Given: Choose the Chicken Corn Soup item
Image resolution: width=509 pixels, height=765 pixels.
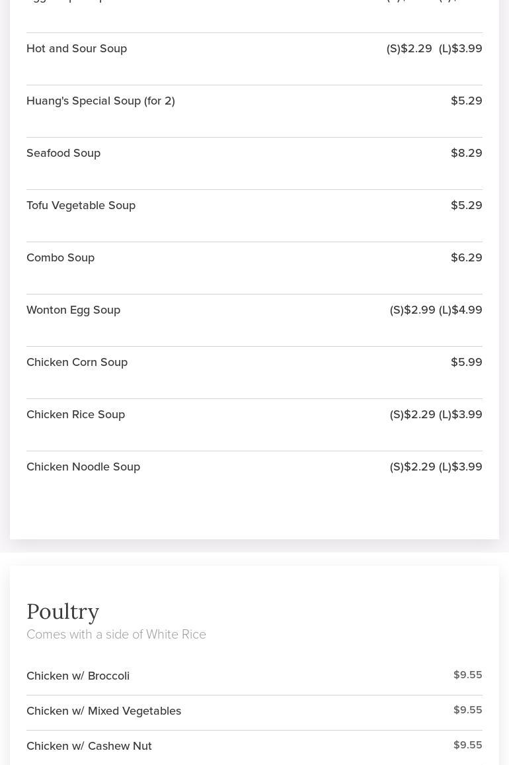Looking at the screenshot, I should tap(77, 362).
